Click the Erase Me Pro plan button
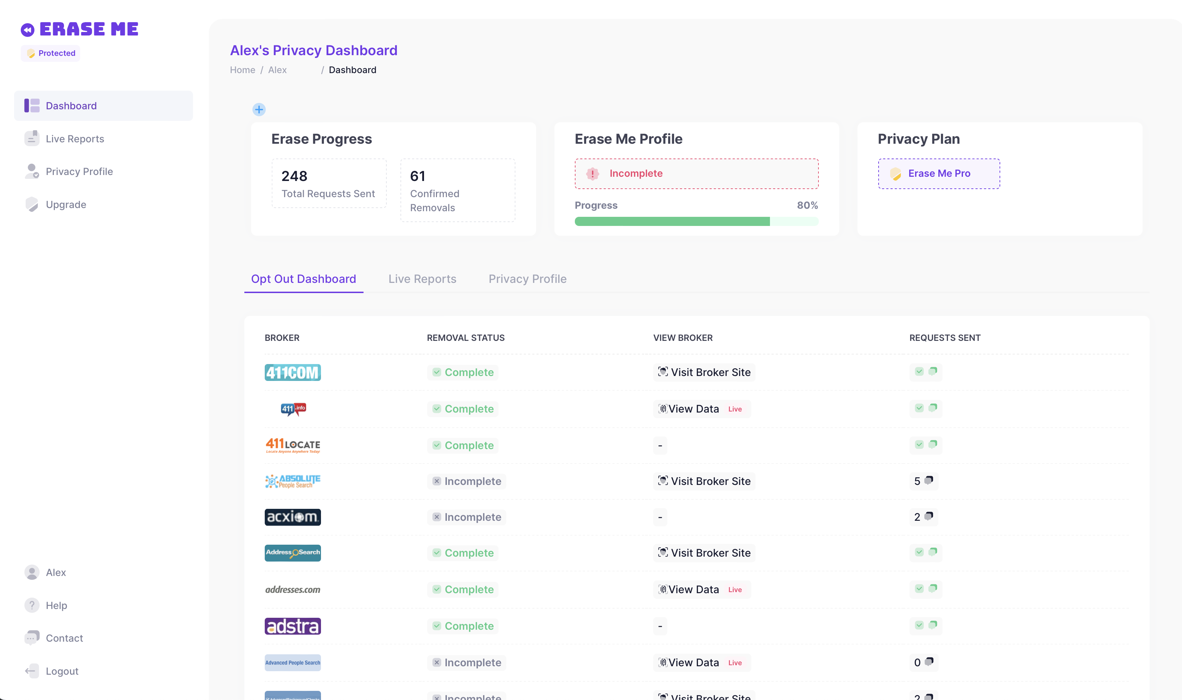This screenshot has height=700, width=1182. pyautogui.click(x=938, y=174)
